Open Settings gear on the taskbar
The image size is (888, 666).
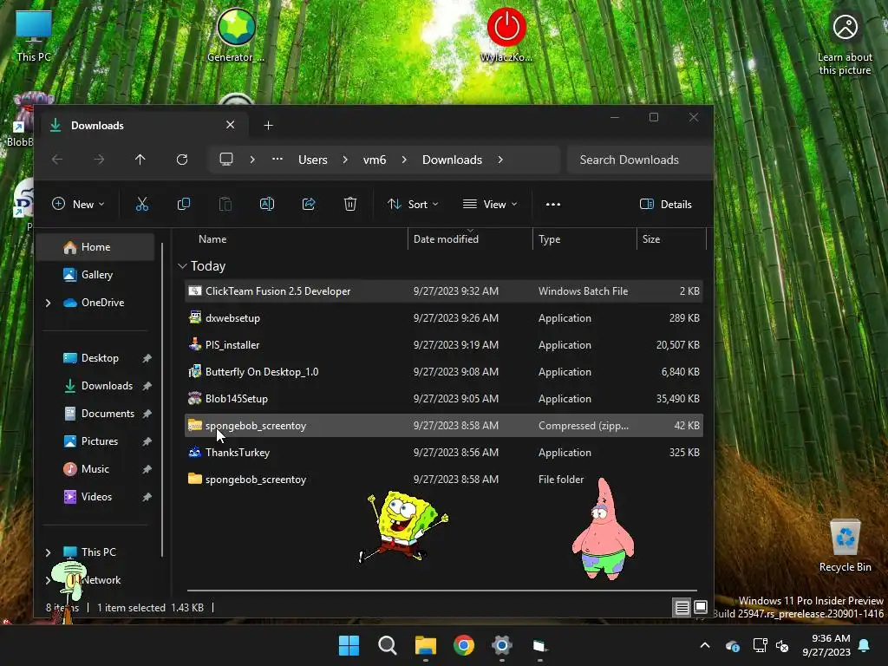(x=502, y=645)
